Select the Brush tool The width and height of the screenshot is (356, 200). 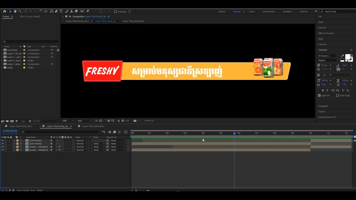pyautogui.click(x=67, y=11)
